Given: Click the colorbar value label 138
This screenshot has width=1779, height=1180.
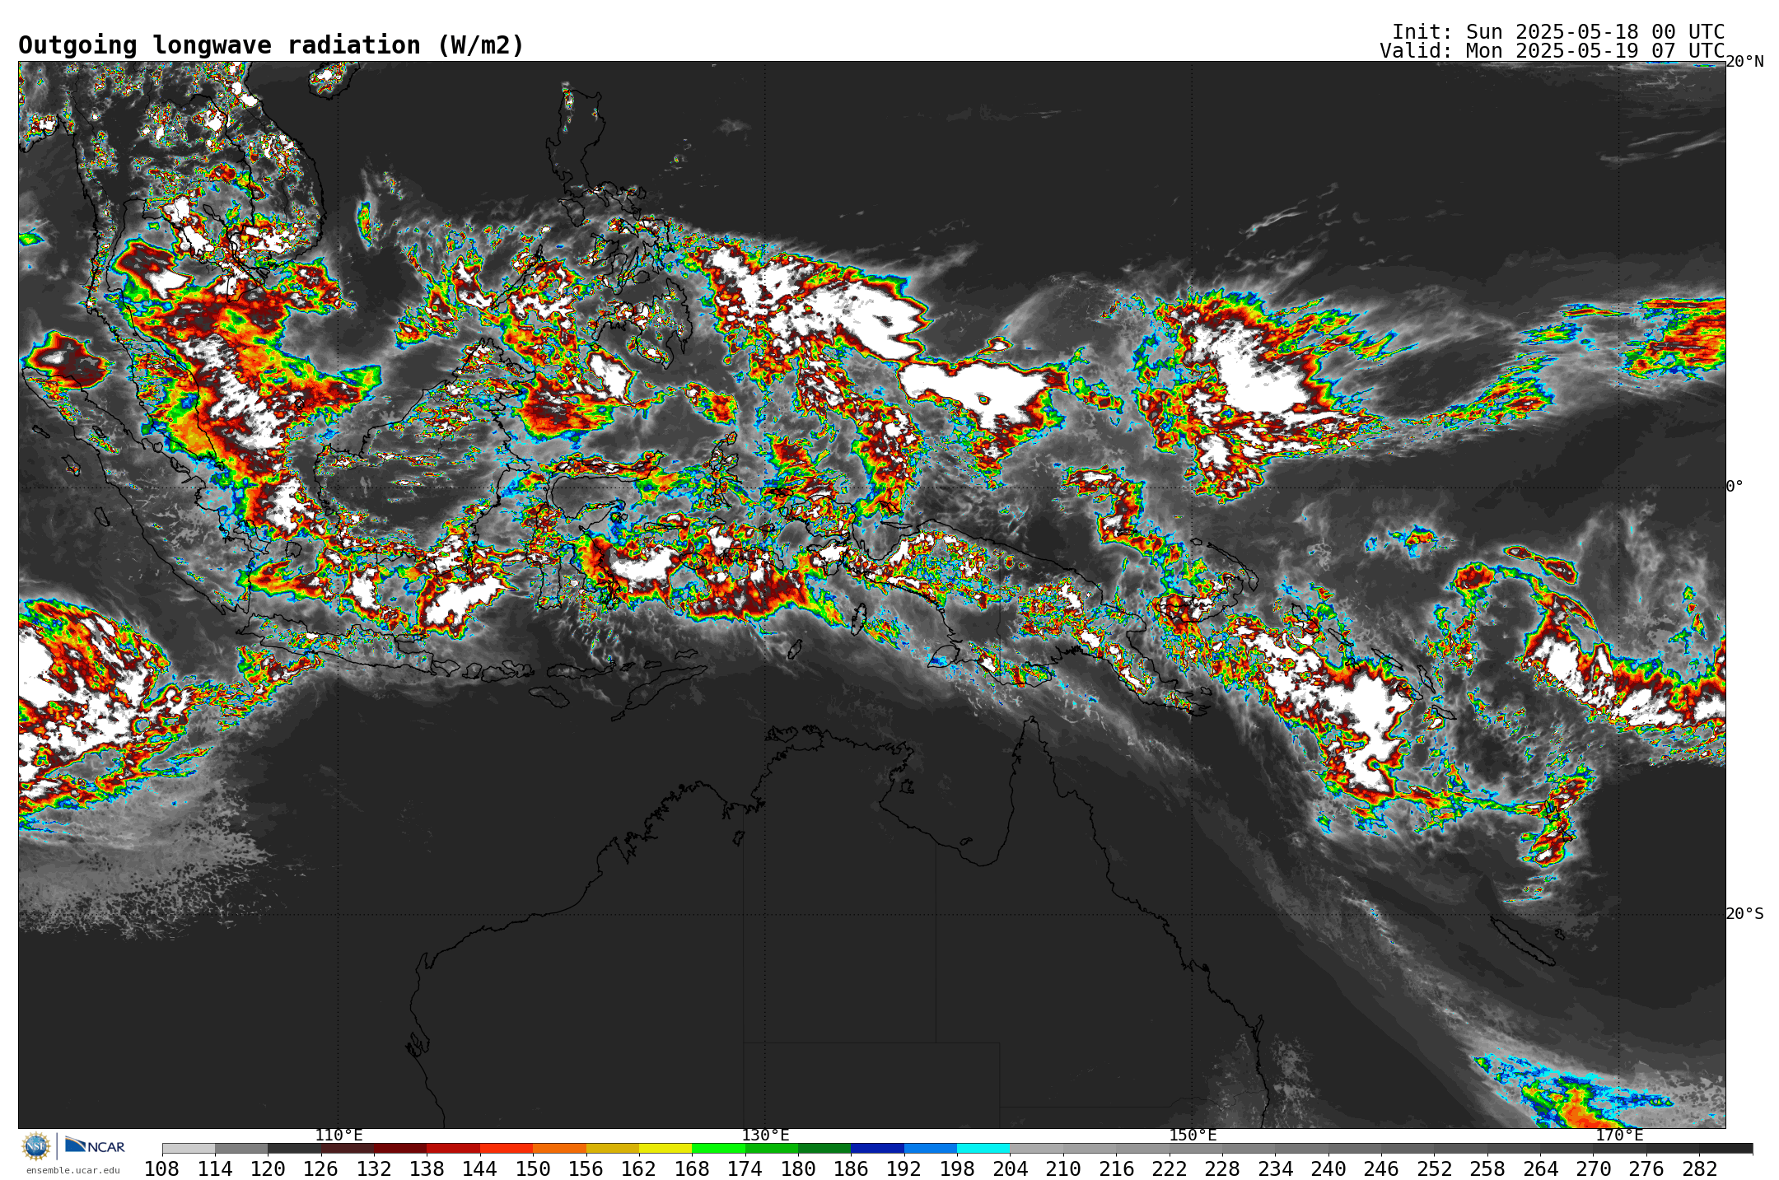Looking at the screenshot, I should (x=427, y=1168).
